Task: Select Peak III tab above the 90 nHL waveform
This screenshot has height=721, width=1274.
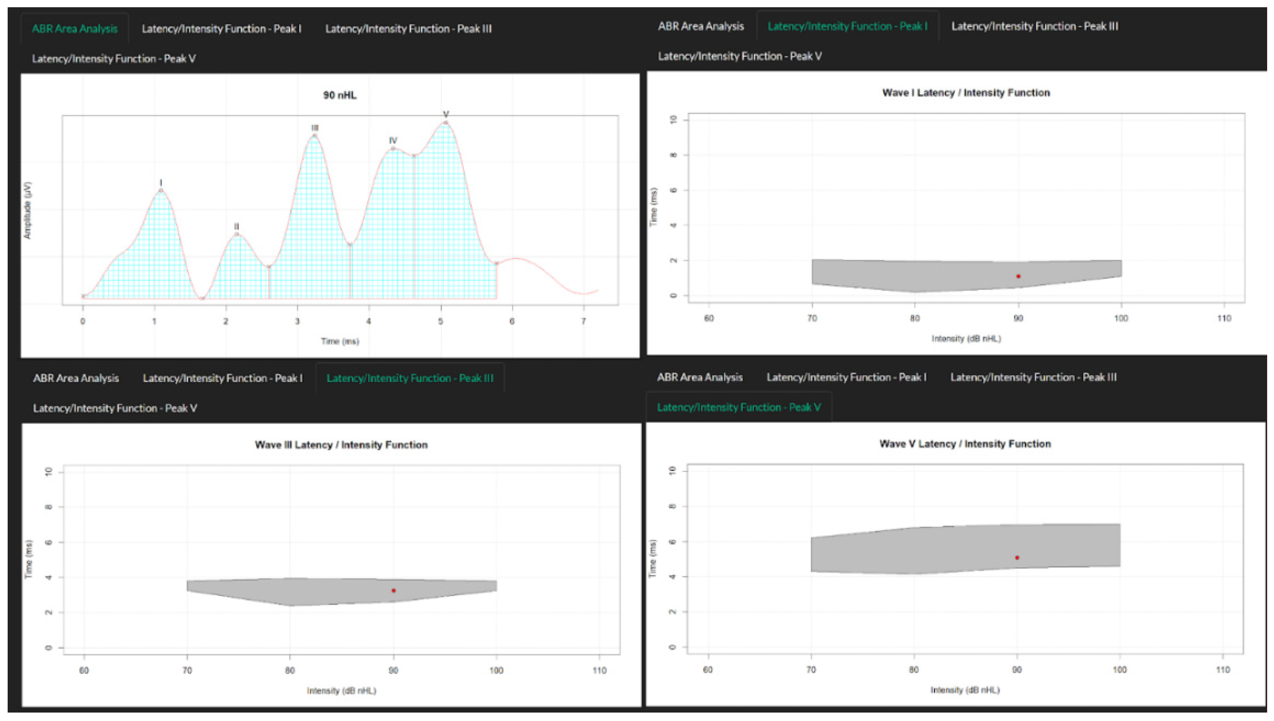Action: [x=408, y=29]
